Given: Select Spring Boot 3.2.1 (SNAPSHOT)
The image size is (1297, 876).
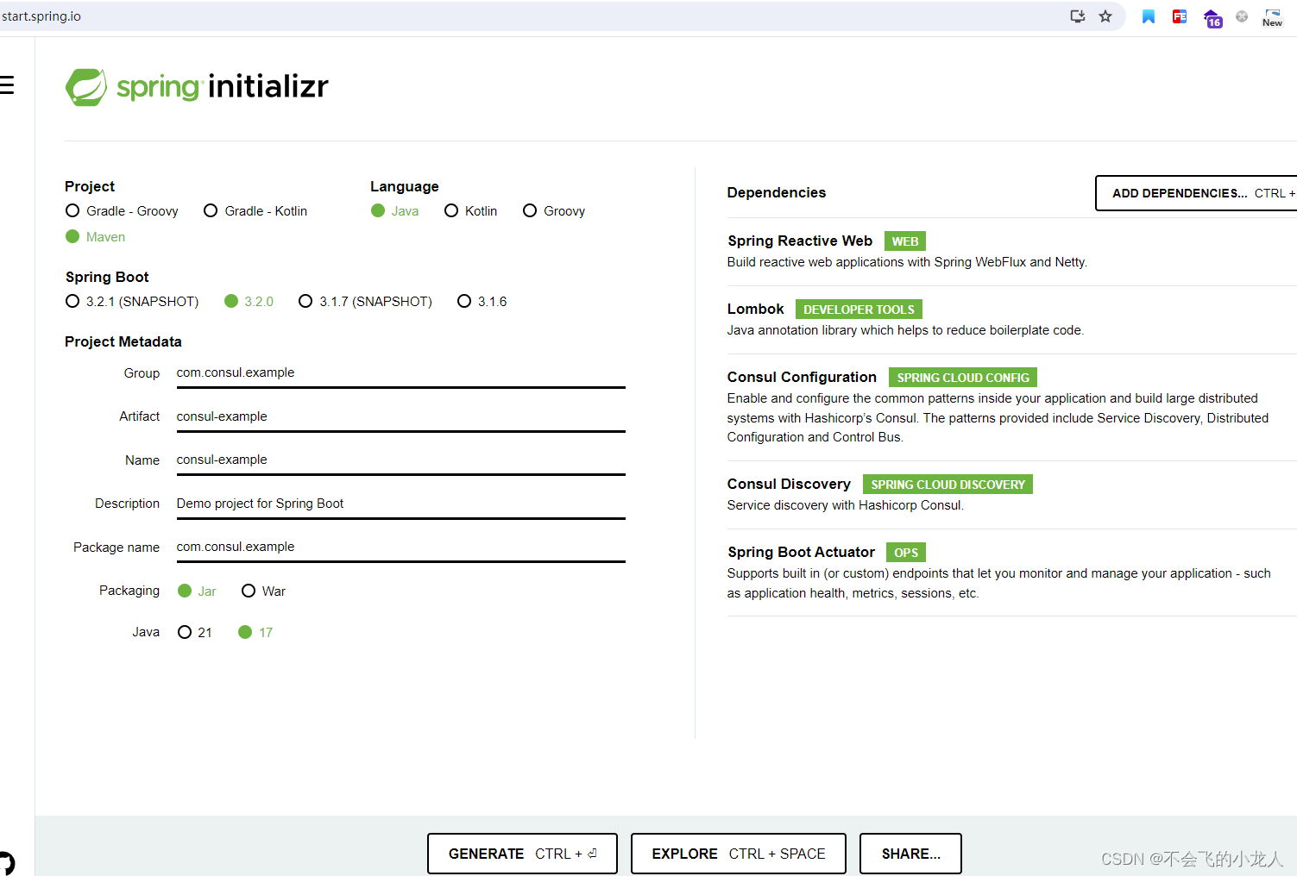Looking at the screenshot, I should [x=132, y=302].
